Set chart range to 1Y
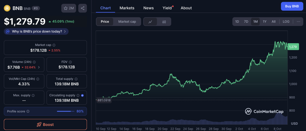The height and width of the screenshot is (131, 306). pyautogui.click(x=265, y=22)
